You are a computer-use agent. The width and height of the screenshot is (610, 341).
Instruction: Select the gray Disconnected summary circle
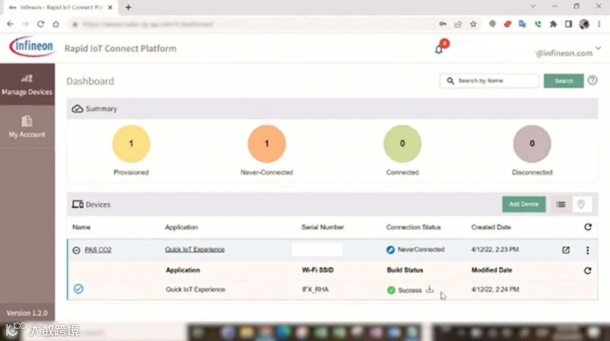(x=532, y=143)
